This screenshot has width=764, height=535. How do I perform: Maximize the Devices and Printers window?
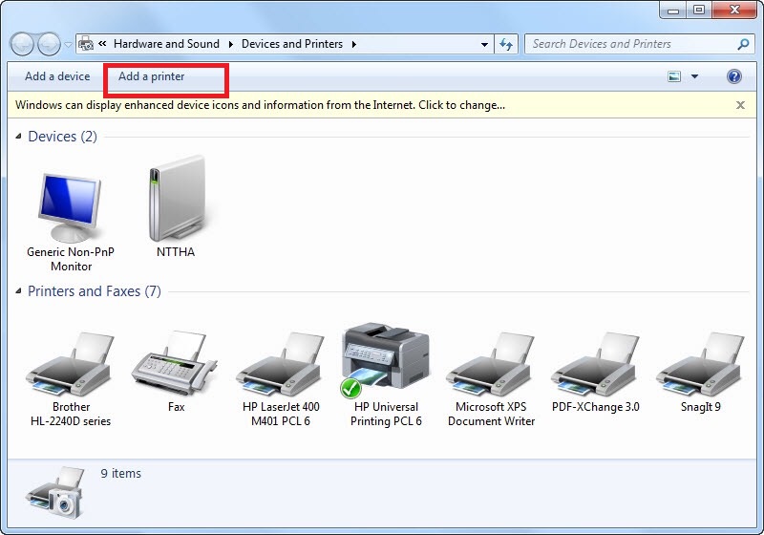699,10
